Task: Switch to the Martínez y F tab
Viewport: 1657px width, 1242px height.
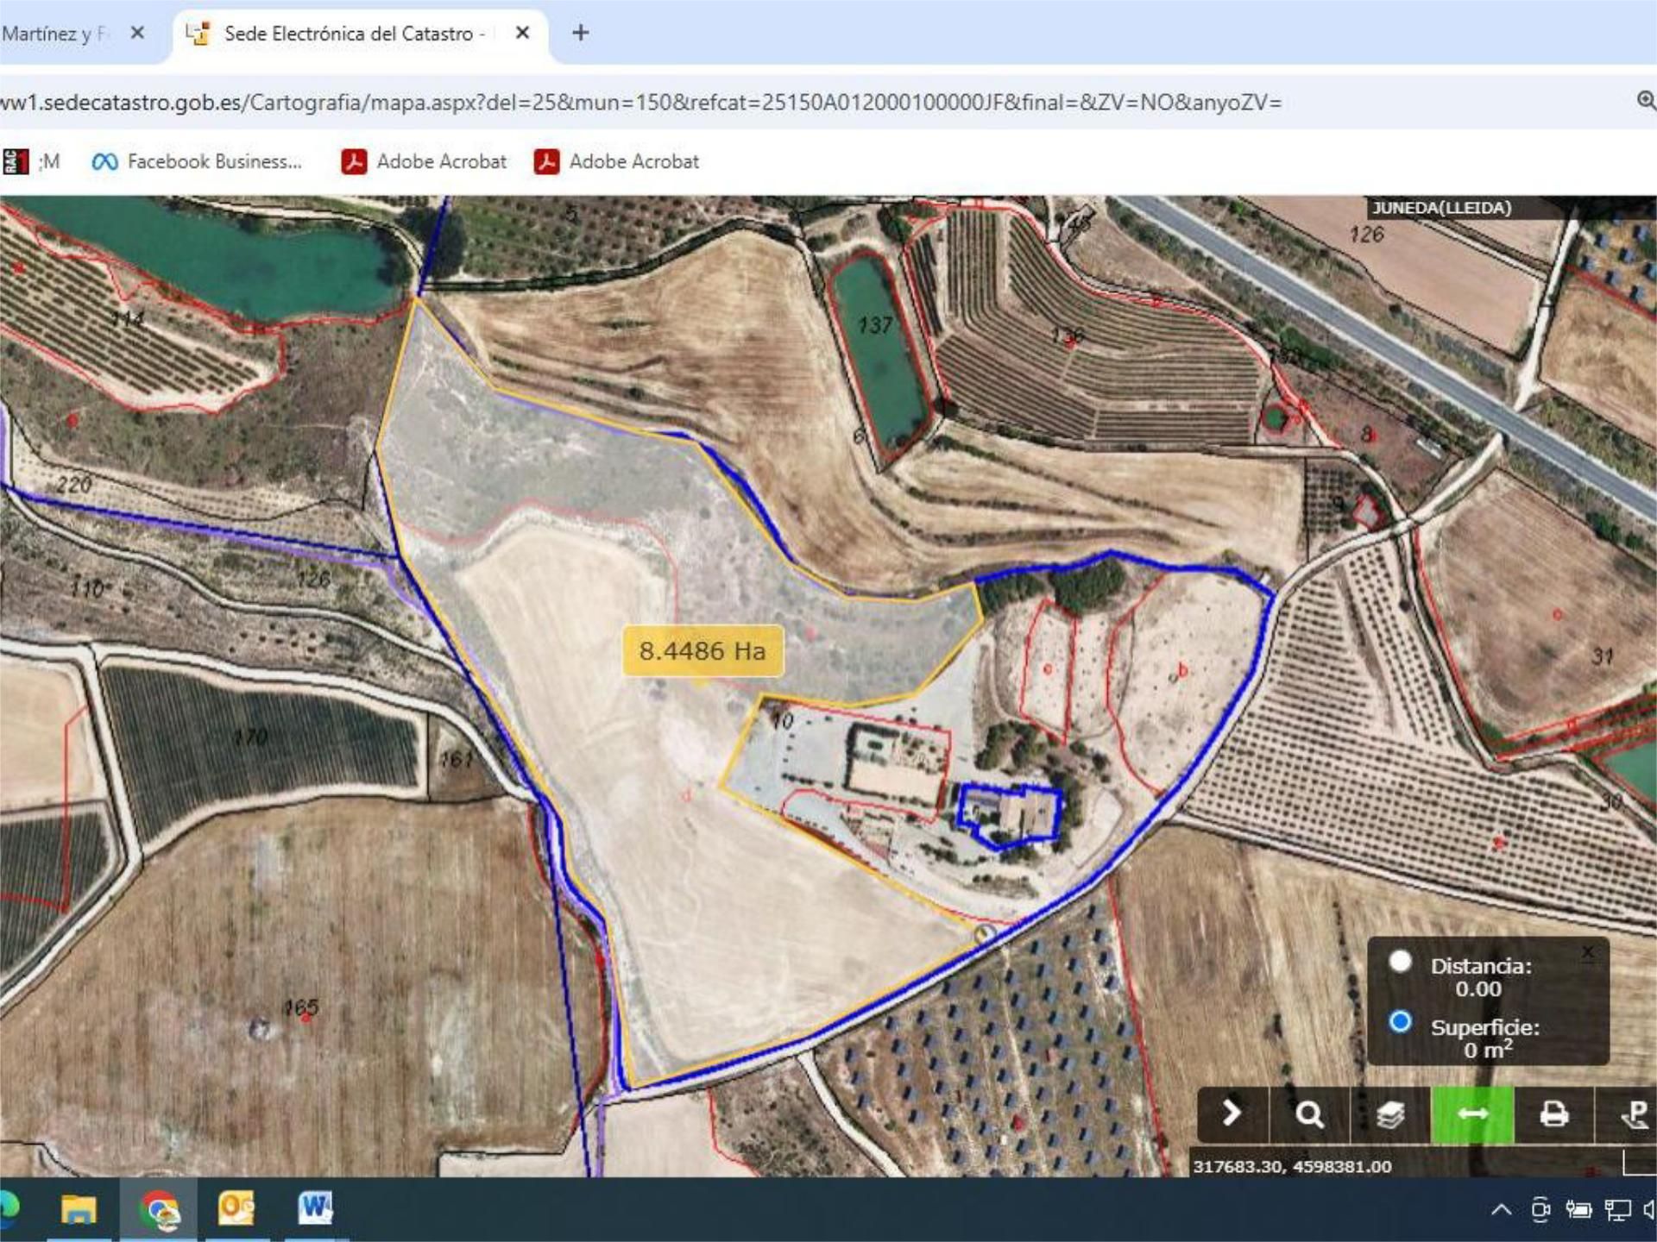Action: pos(54,34)
